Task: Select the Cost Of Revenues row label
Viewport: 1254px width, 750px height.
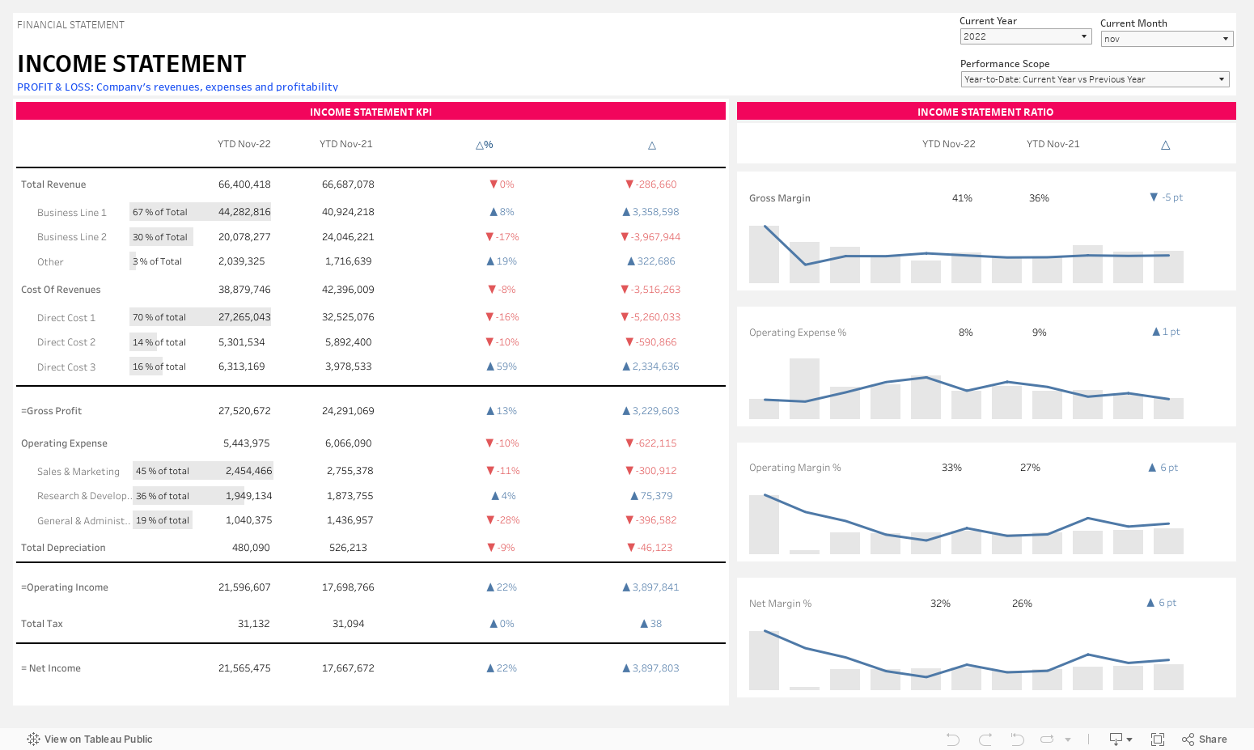Action: coord(61,290)
